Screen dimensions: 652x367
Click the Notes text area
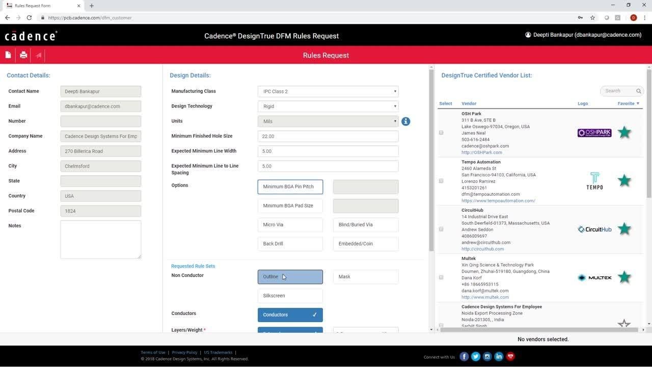(101, 240)
